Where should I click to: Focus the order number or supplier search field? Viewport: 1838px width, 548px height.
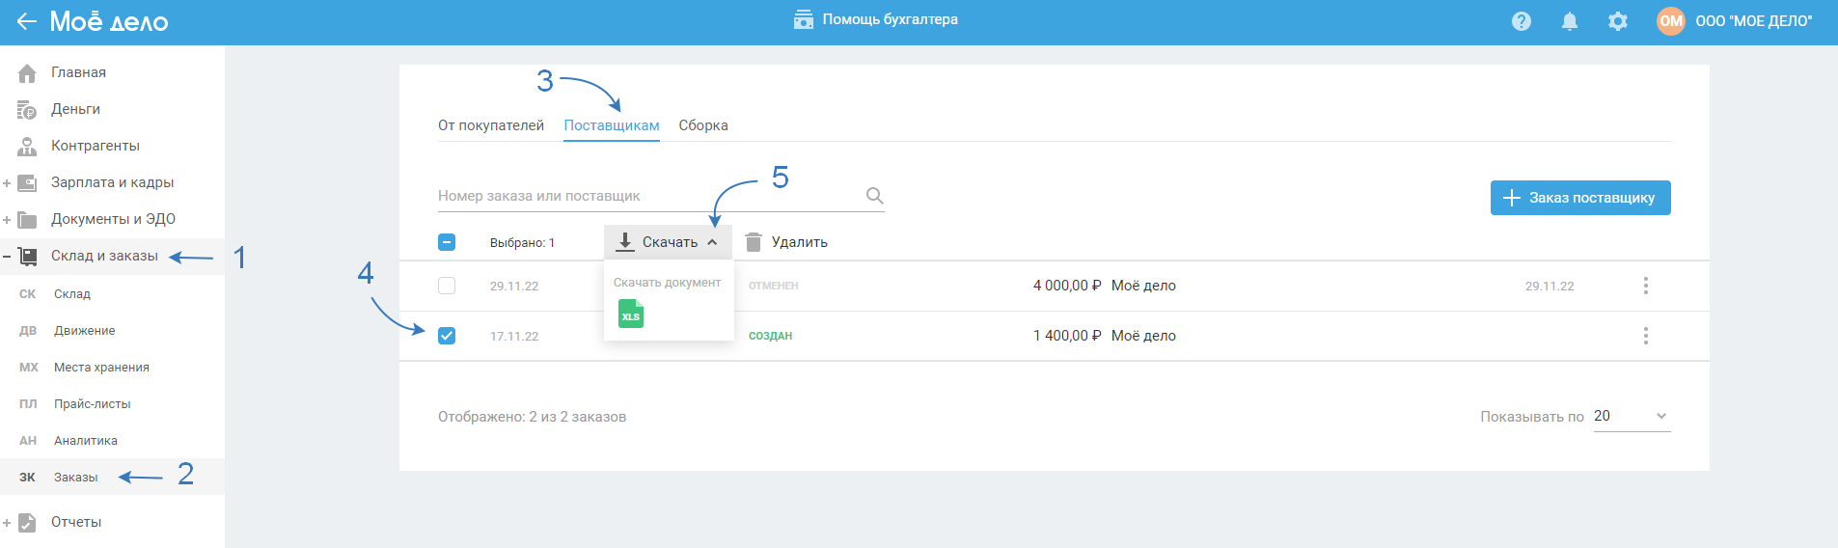646,196
